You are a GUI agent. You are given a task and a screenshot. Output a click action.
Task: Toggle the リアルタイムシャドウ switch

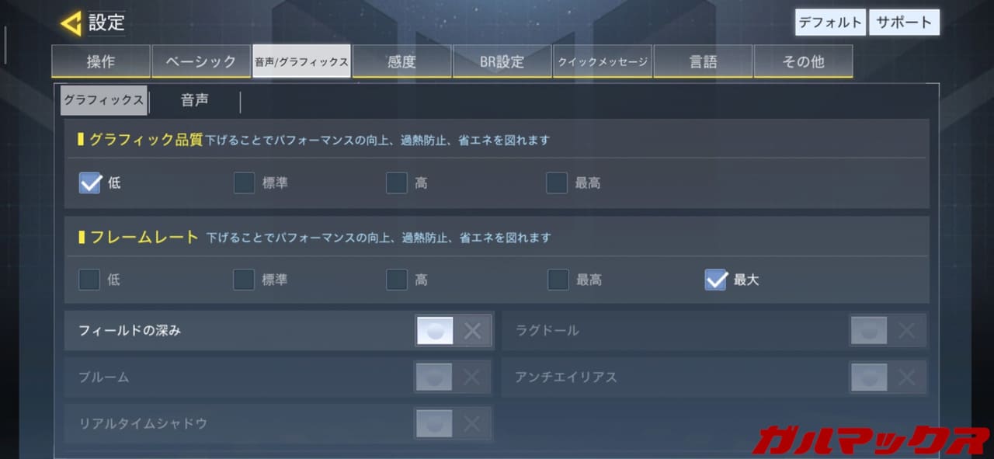coord(454,423)
